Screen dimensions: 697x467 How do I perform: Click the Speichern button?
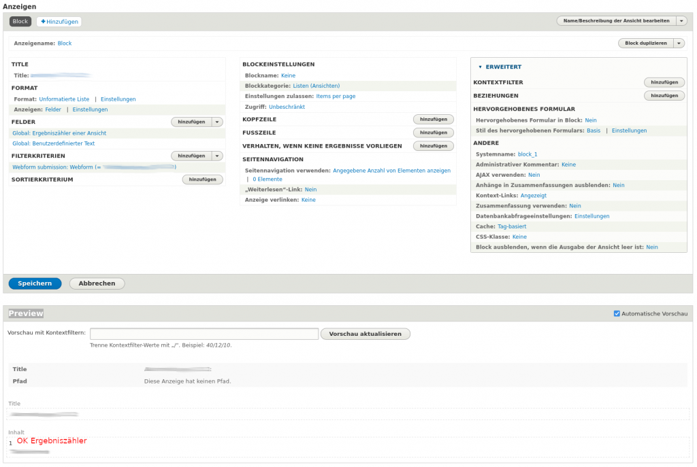coord(35,283)
